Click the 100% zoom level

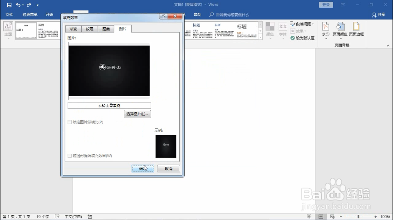pyautogui.click(x=385, y=217)
